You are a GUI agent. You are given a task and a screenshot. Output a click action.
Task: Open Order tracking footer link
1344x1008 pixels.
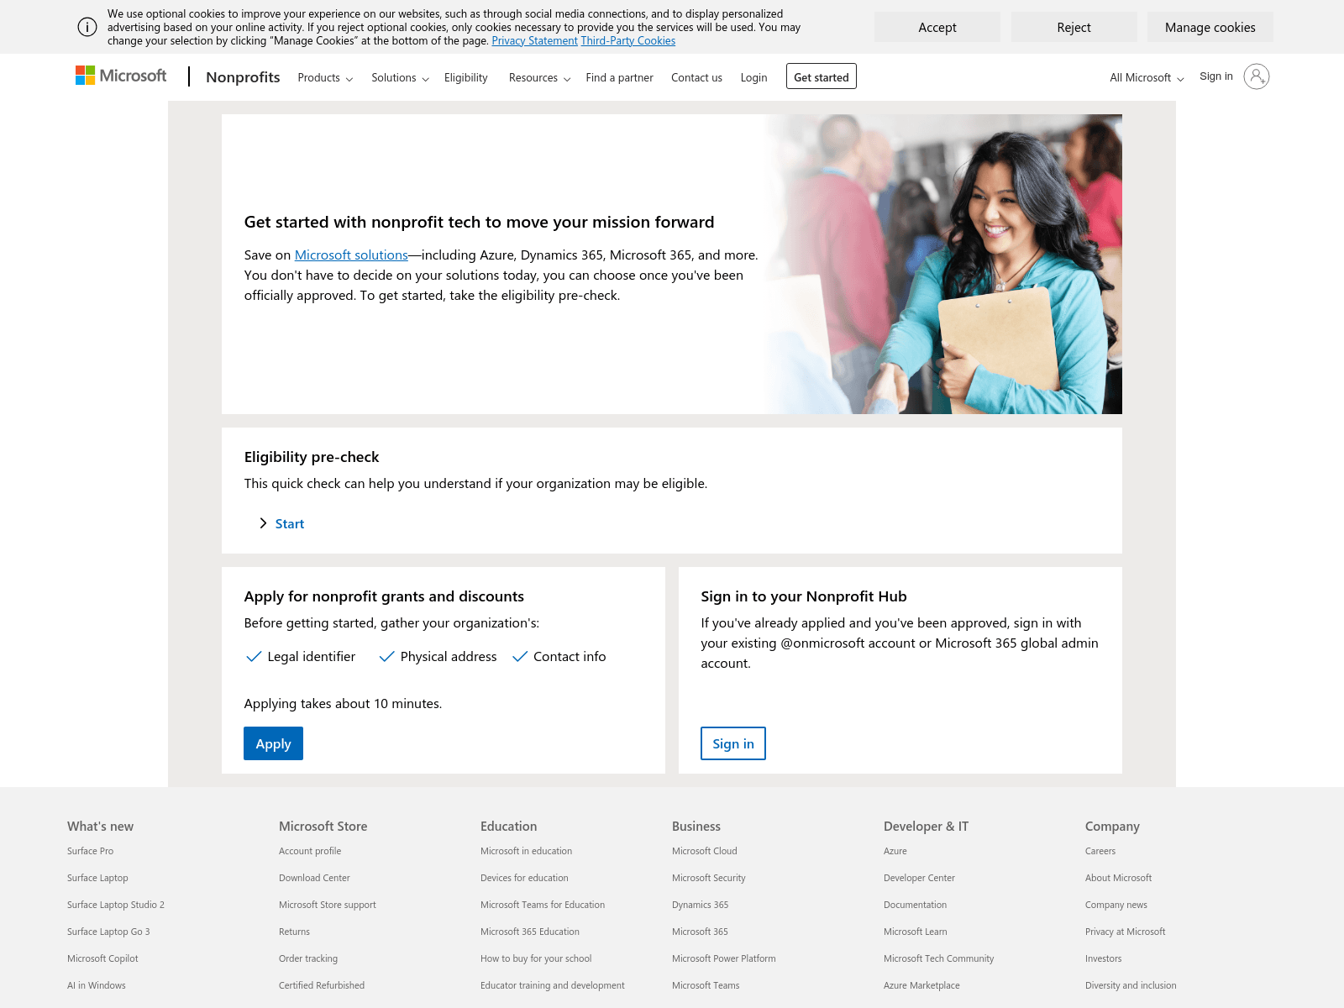[x=308, y=958]
